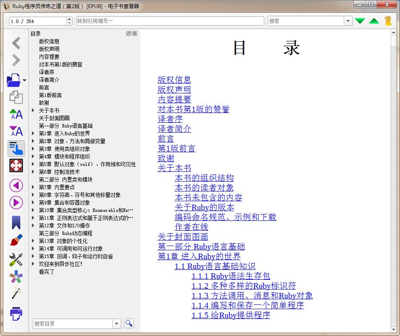Copy text using the copy pages icon
400x336 pixels.
(x=16, y=97)
